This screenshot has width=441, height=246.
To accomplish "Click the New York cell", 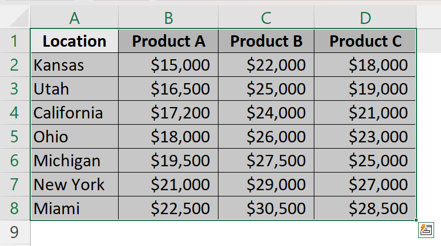I will pos(74,184).
